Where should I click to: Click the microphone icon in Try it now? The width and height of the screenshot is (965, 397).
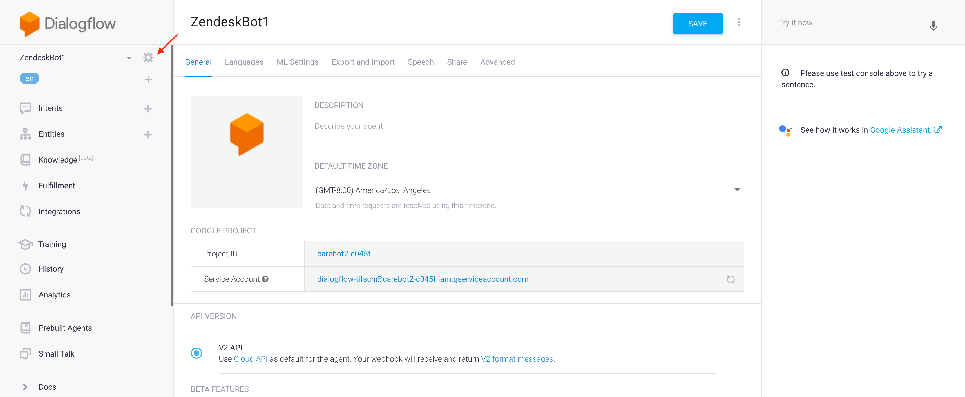coord(933,26)
